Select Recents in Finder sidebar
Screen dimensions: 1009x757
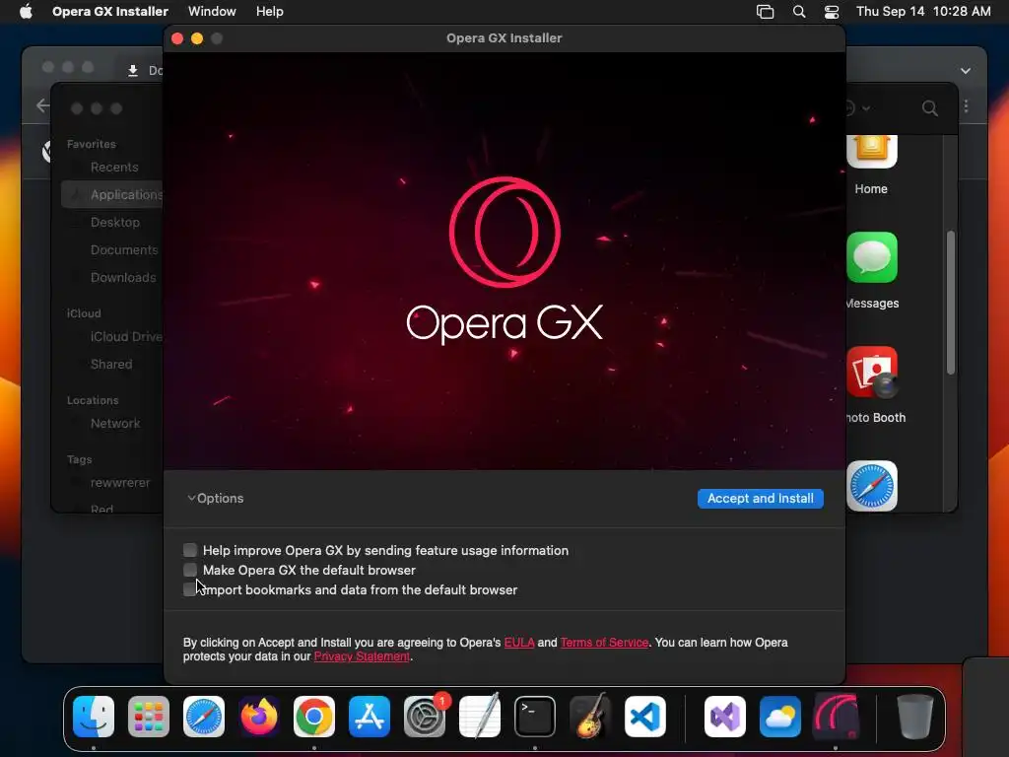pos(114,168)
